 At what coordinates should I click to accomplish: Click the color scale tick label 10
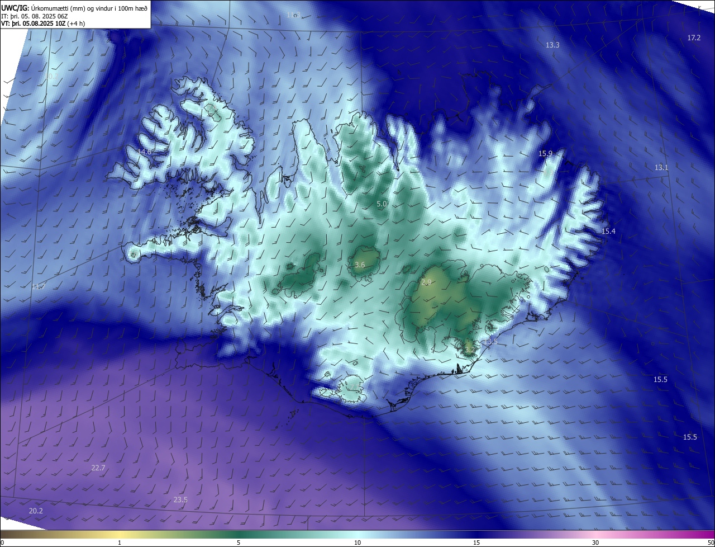tap(357, 543)
